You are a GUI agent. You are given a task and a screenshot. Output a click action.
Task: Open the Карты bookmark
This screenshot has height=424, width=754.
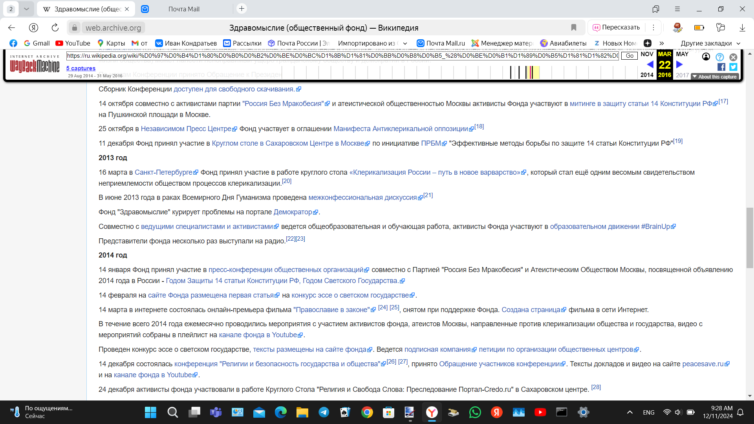click(x=111, y=43)
